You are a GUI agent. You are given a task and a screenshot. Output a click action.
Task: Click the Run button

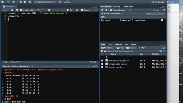click(x=70, y=10)
